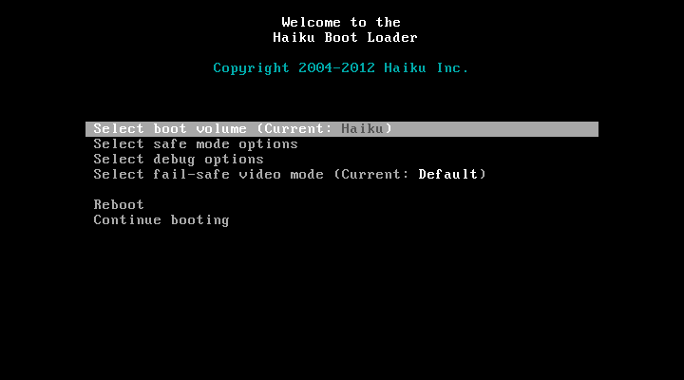Viewport: 684px width, 380px height.
Task: Click the Default video mode value
Action: (448, 175)
